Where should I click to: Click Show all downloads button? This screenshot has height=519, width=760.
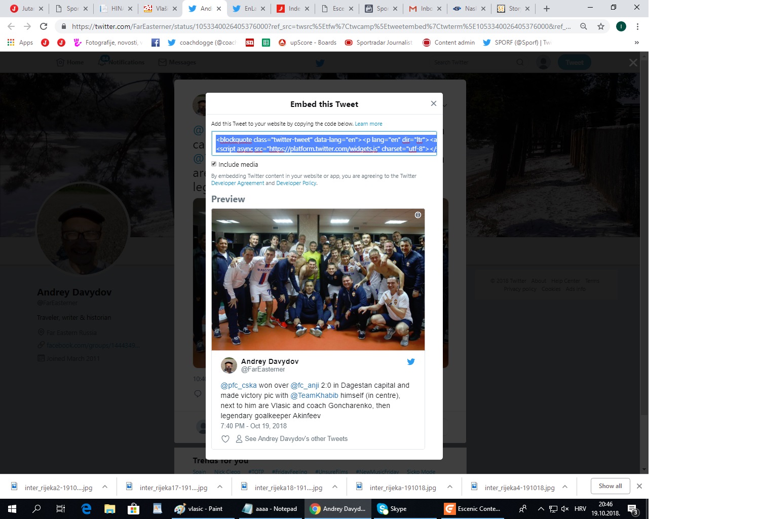tap(610, 486)
